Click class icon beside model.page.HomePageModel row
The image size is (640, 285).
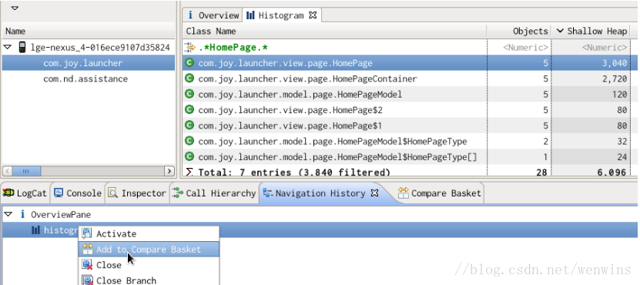coord(189,94)
